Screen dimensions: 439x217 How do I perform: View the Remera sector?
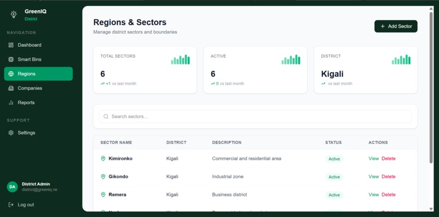coord(374,194)
